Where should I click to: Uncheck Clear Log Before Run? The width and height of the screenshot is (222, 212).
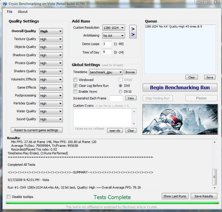tap(75, 86)
